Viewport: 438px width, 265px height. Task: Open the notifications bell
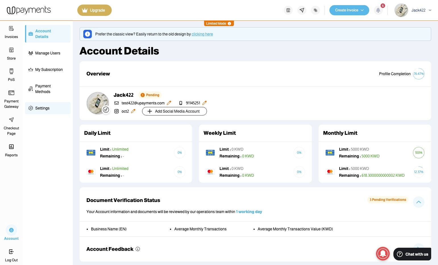click(378, 10)
